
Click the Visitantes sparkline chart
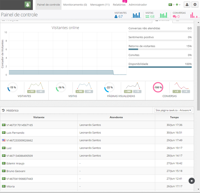36,86
